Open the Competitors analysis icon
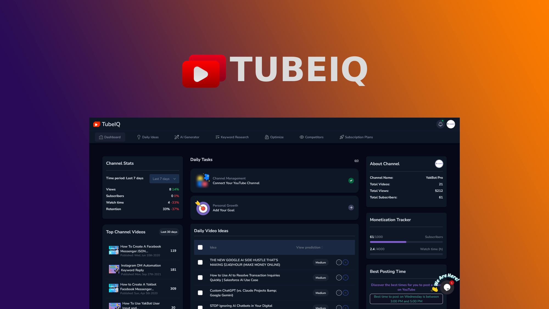Screen dimensions: 549x309 (302, 137)
